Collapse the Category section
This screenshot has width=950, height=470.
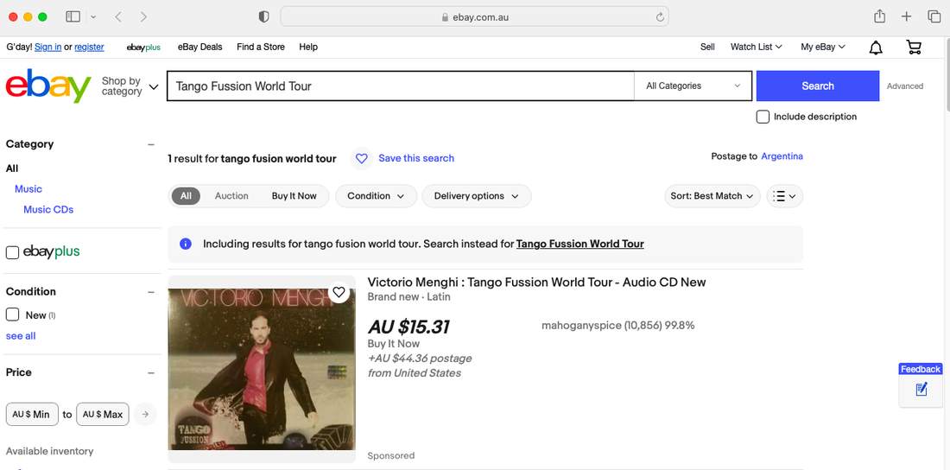coord(151,144)
